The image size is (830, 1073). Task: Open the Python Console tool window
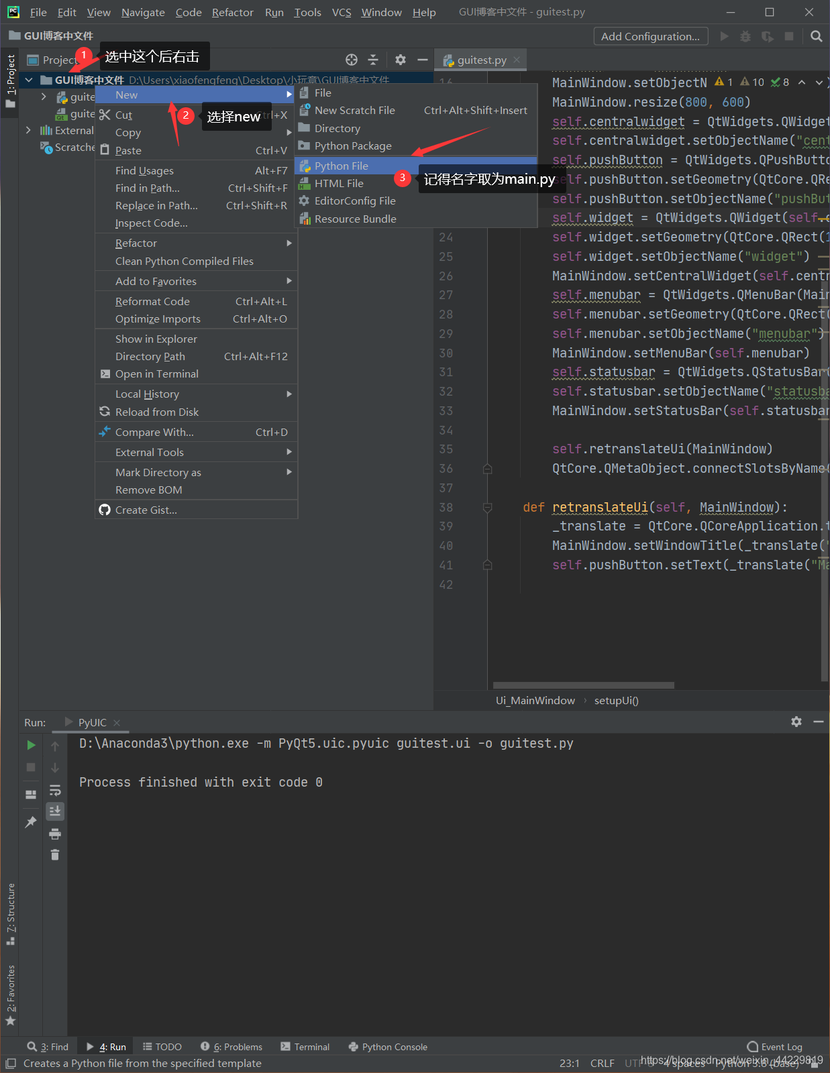click(x=388, y=1047)
